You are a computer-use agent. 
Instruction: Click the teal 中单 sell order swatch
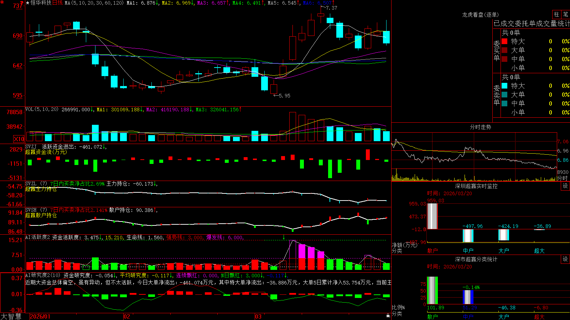pyautogui.click(x=504, y=103)
